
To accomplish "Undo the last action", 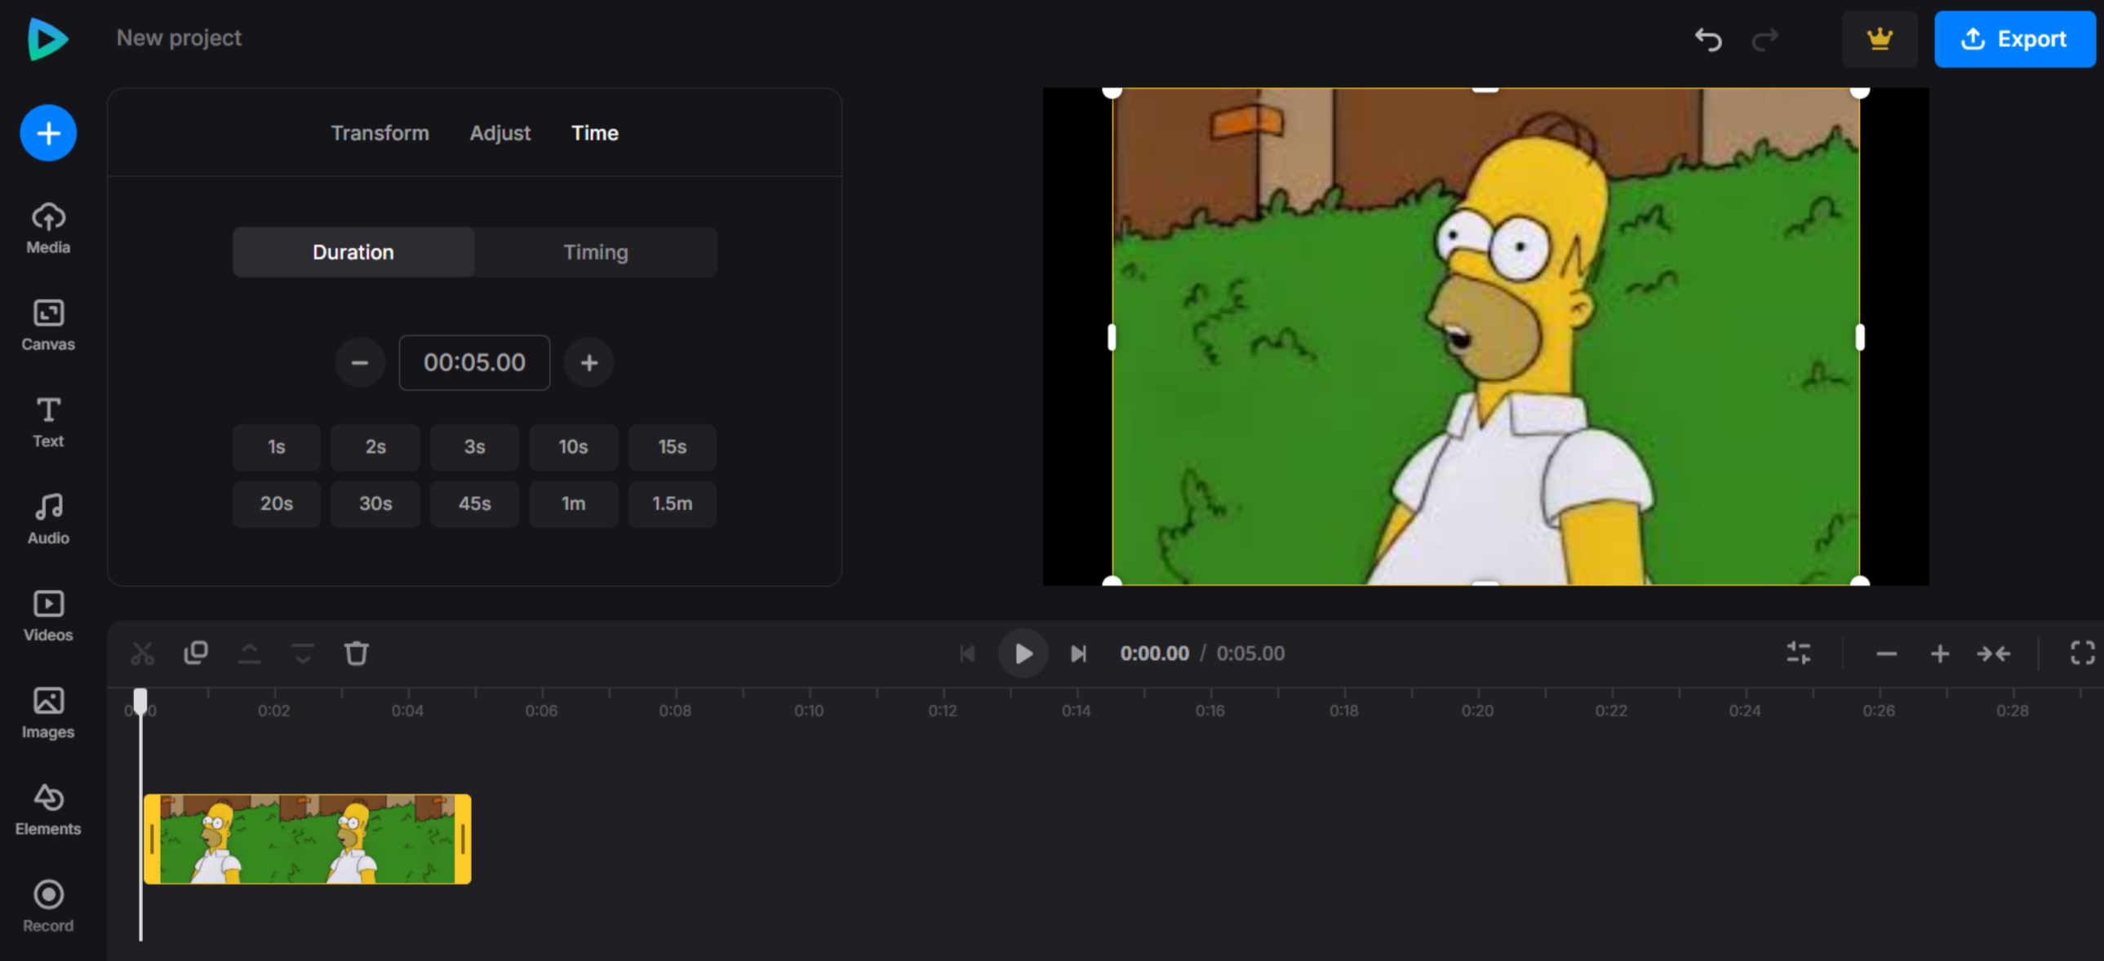I will click(1707, 38).
